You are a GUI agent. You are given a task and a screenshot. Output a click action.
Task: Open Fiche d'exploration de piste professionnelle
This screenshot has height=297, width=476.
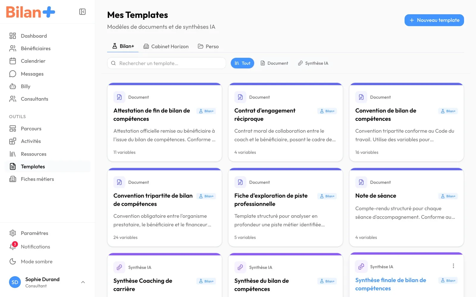286,207
